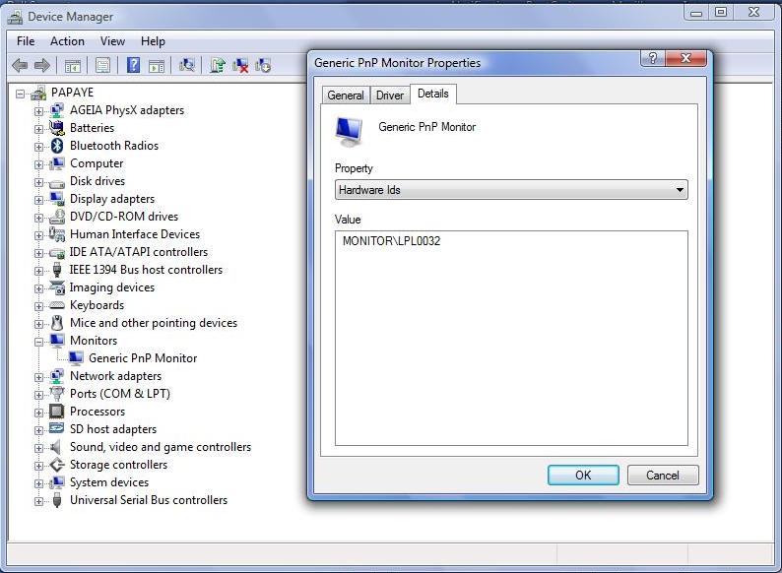Screen dimensions: 782x573
Task: Expand the SD host adapters category
Action: tap(38, 430)
